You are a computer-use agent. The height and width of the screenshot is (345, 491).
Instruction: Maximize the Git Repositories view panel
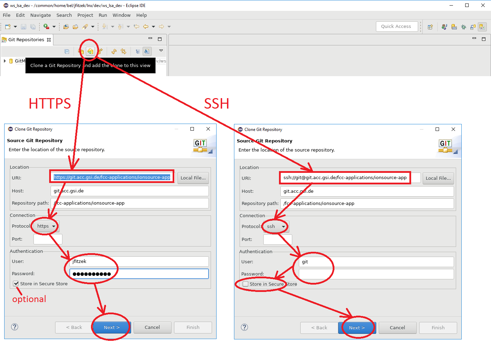click(x=160, y=39)
